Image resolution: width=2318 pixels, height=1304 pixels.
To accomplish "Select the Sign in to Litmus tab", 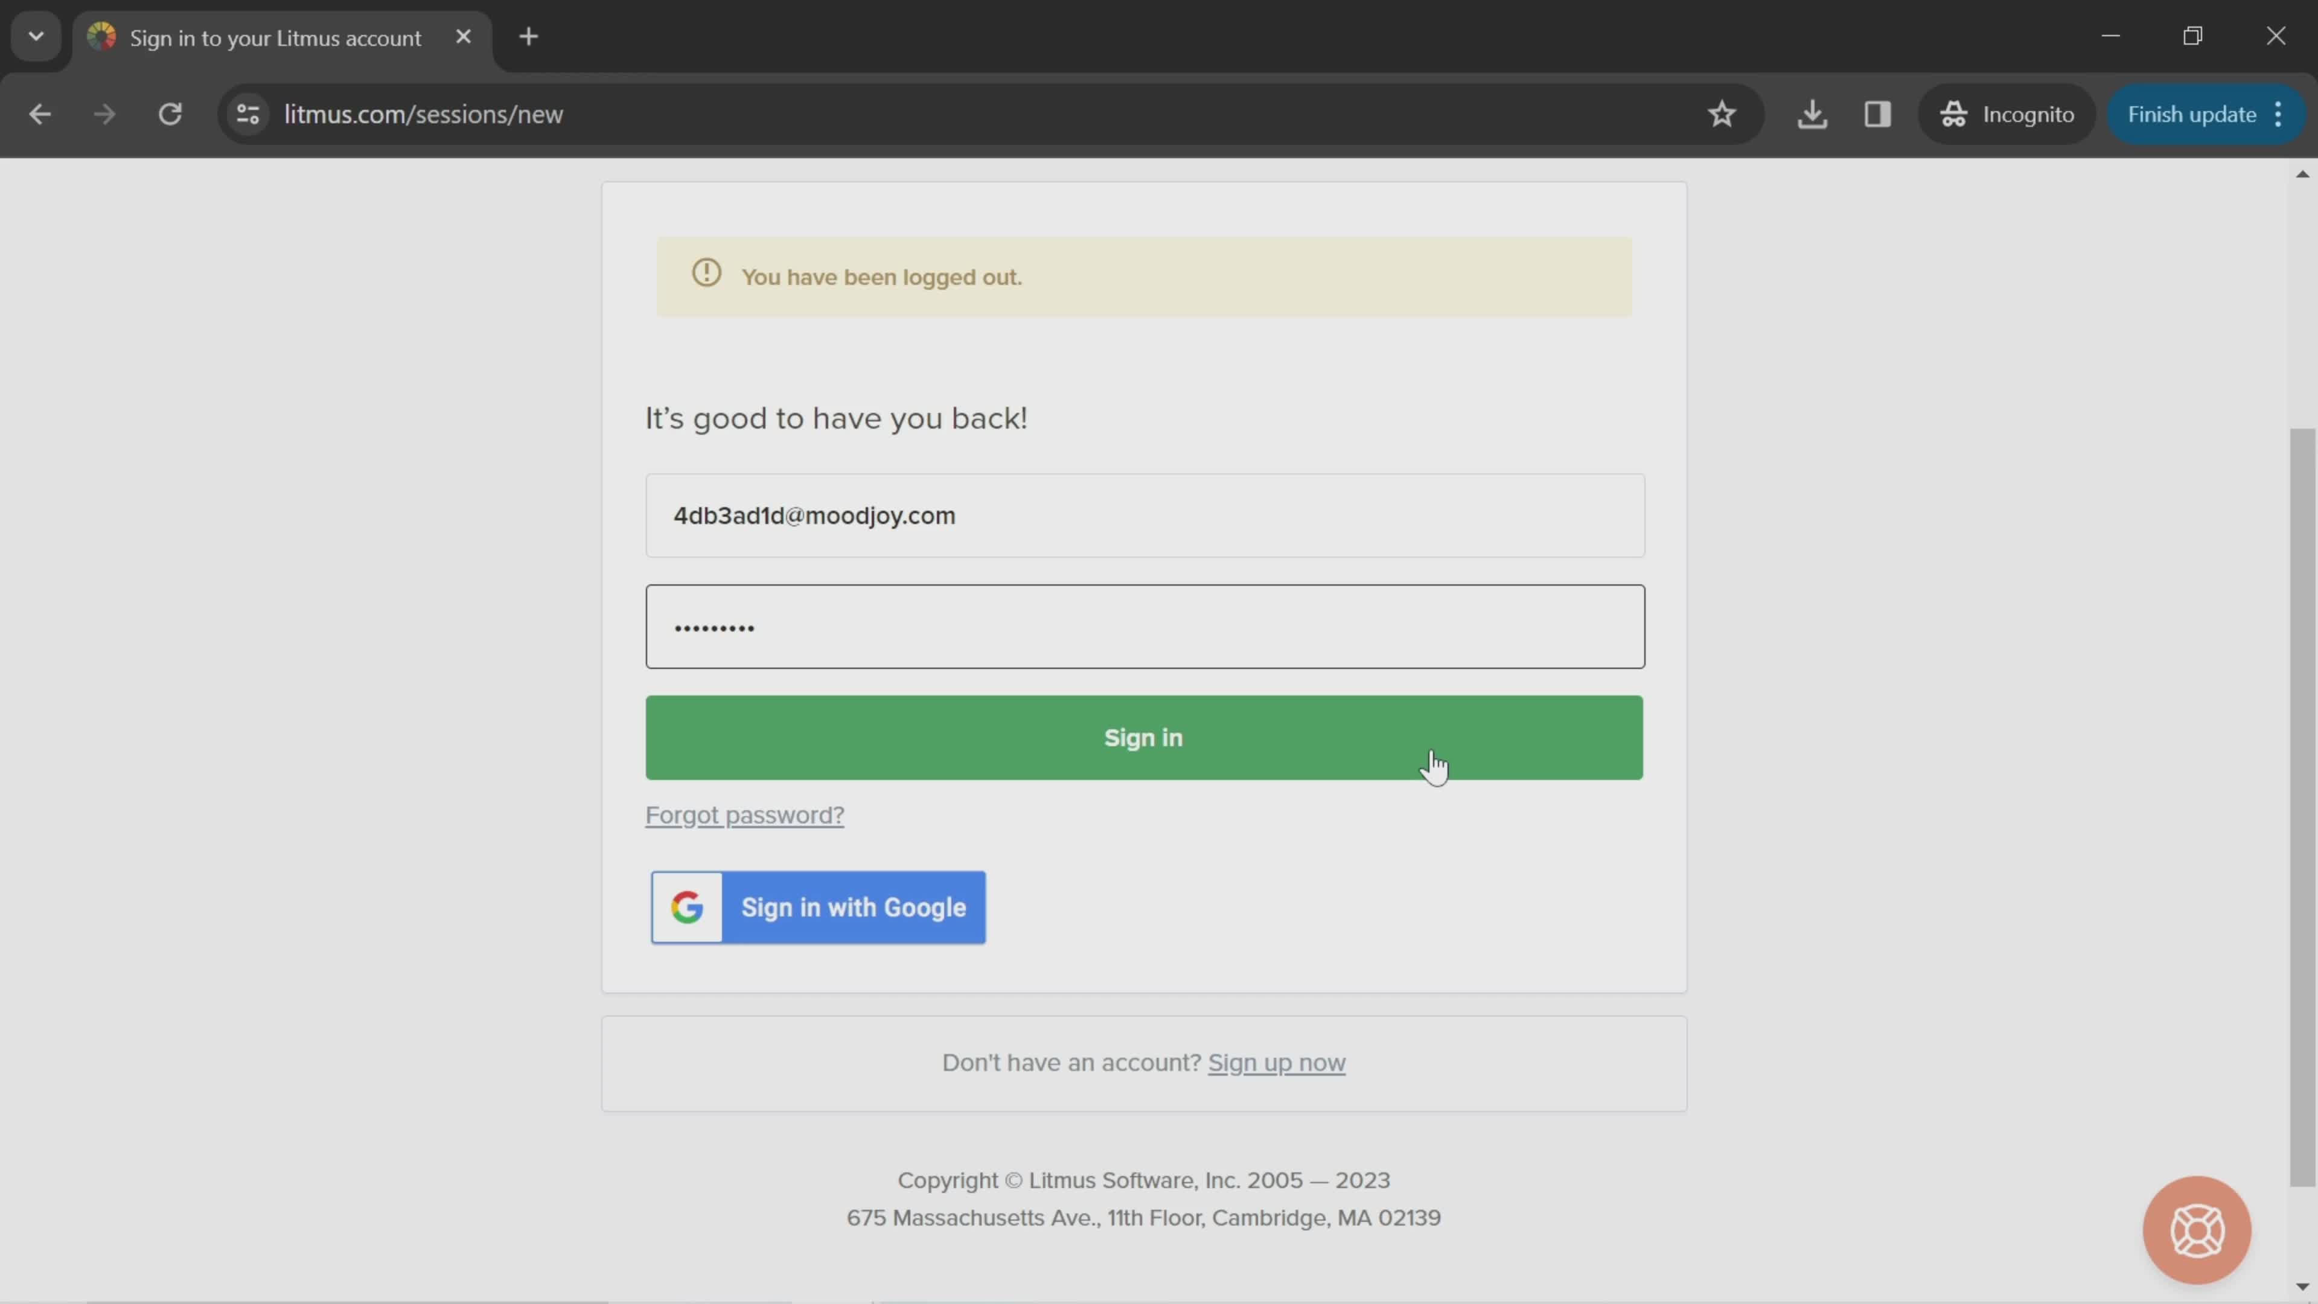I will click(275, 38).
